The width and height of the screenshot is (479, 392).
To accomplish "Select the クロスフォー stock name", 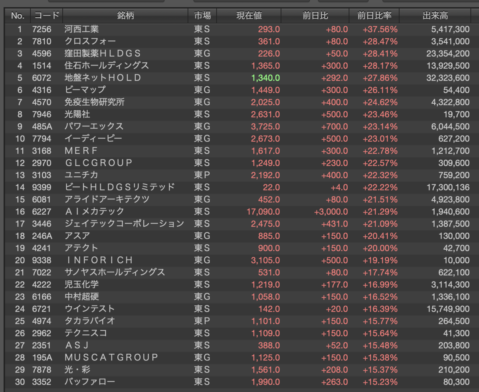I will click(90, 41).
